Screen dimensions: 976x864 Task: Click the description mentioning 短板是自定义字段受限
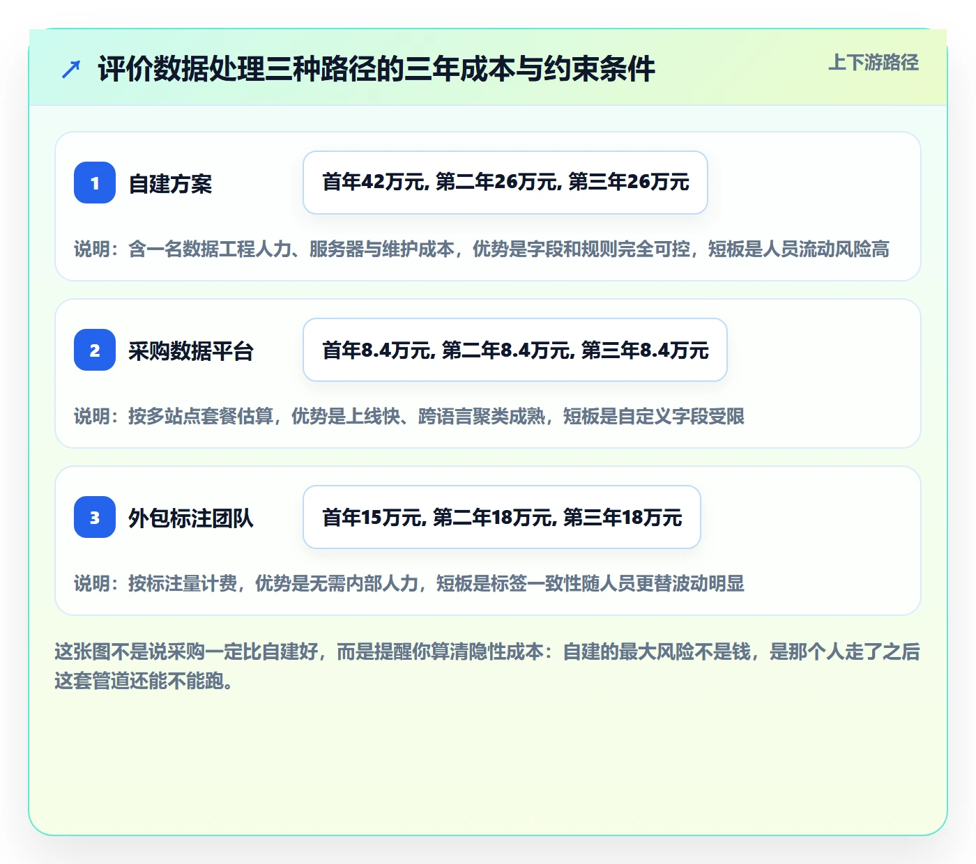[x=409, y=416]
